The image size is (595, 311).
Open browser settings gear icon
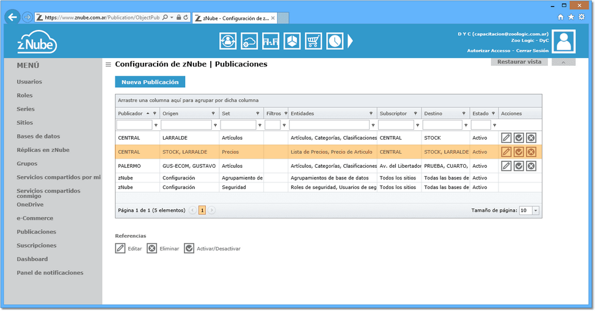(x=582, y=17)
